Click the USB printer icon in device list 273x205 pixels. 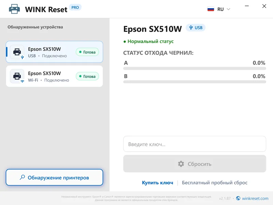[17, 52]
